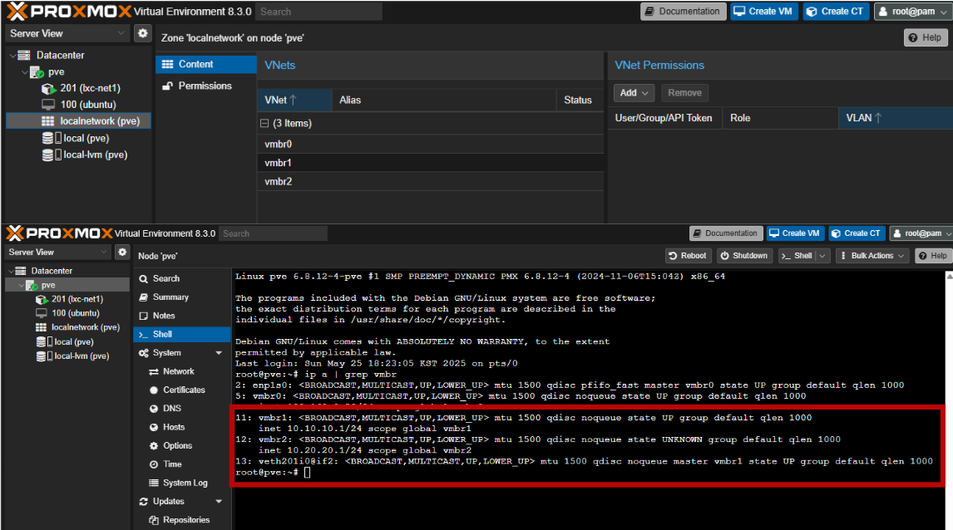Collapse the Updates section in node sidebar
The image size is (953, 530).
tap(219, 502)
